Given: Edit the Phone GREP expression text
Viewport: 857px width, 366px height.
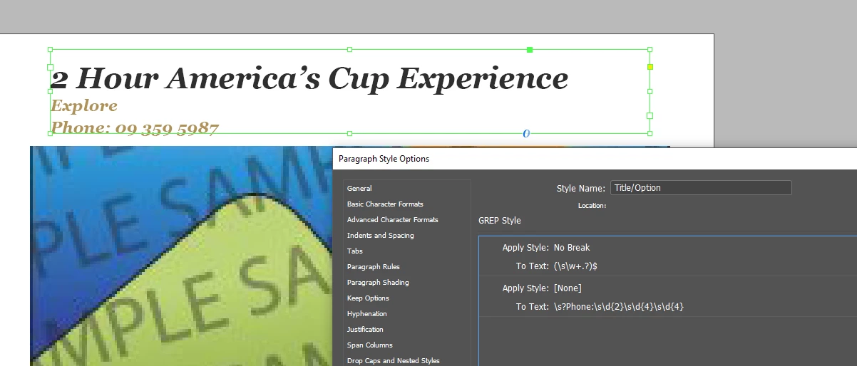Looking at the screenshot, I should pyautogui.click(x=619, y=306).
